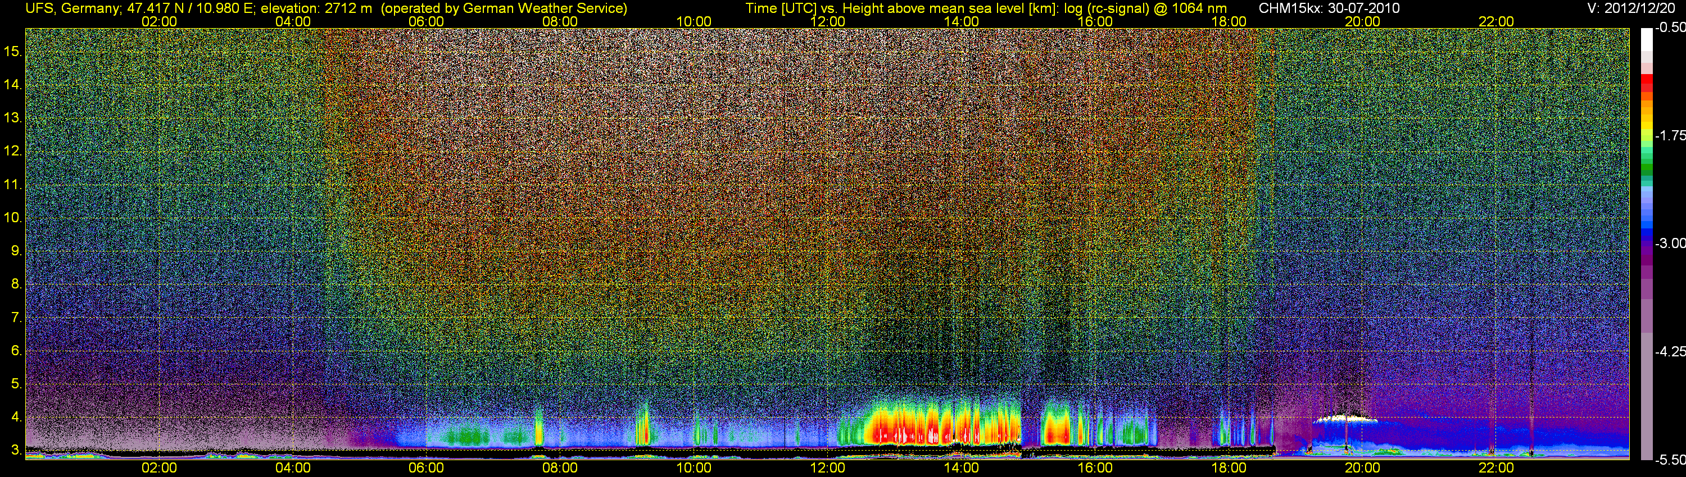The height and width of the screenshot is (477, 1686).
Task: Click the 10:00 tick on top time axis
Action: pyautogui.click(x=694, y=21)
